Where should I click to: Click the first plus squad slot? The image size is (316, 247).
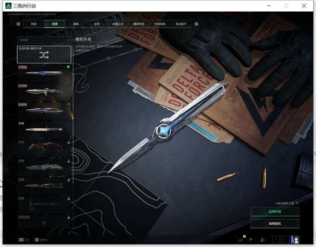point(276,240)
